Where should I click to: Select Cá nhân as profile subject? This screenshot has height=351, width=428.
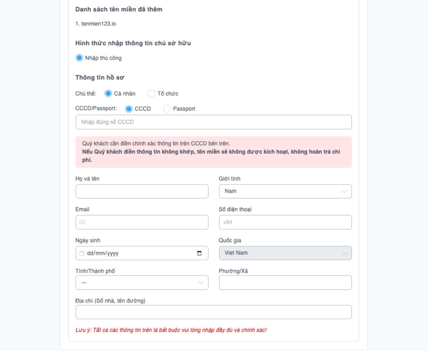pos(108,94)
